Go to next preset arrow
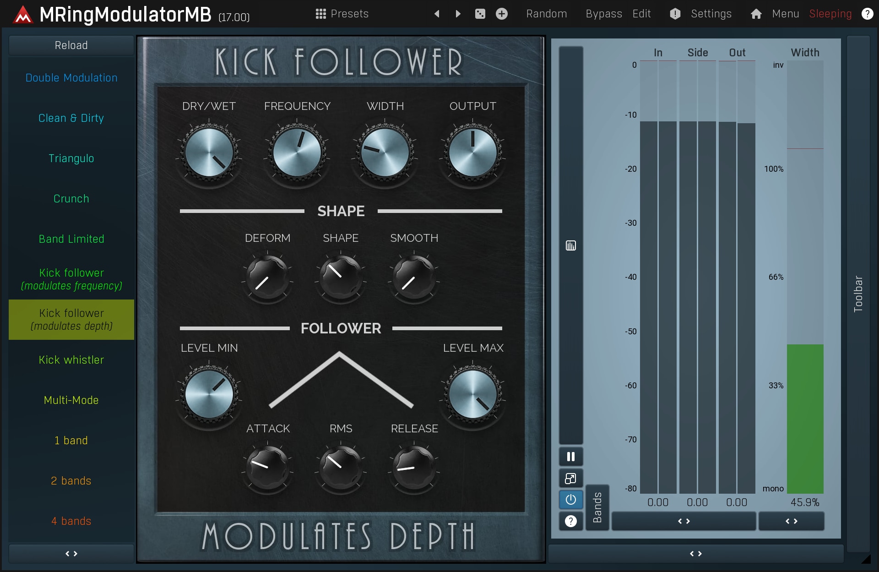879x572 pixels. tap(458, 14)
